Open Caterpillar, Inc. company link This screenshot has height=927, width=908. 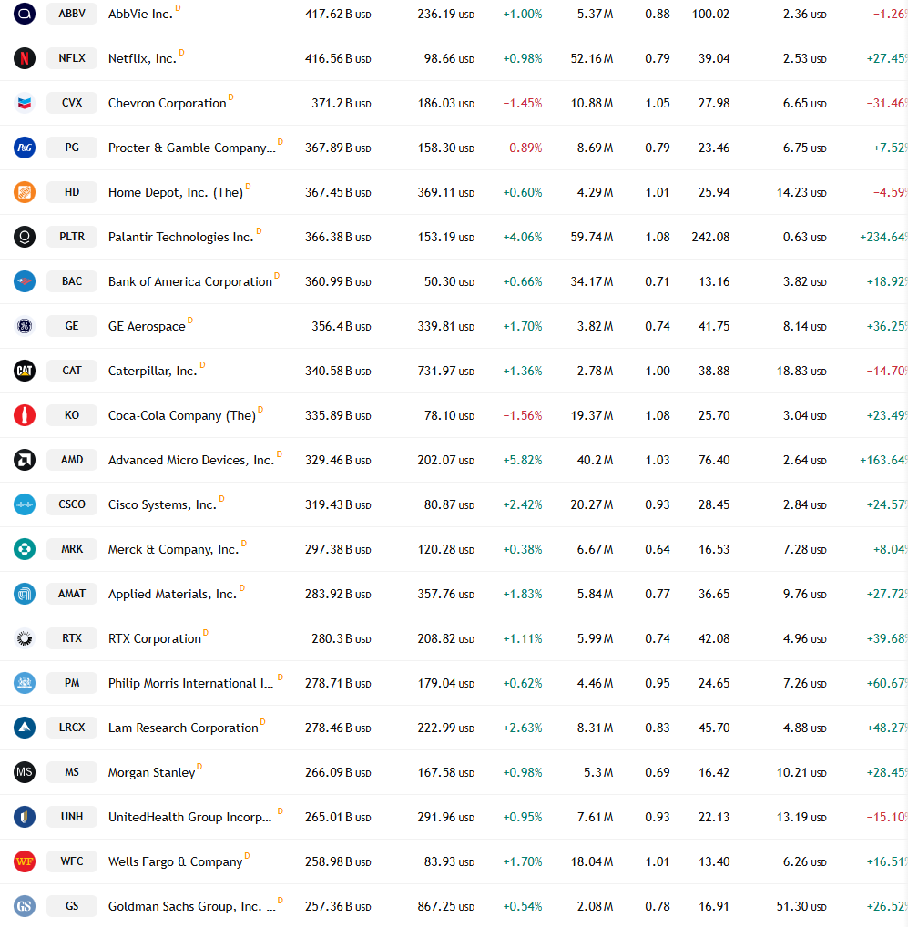[152, 372]
